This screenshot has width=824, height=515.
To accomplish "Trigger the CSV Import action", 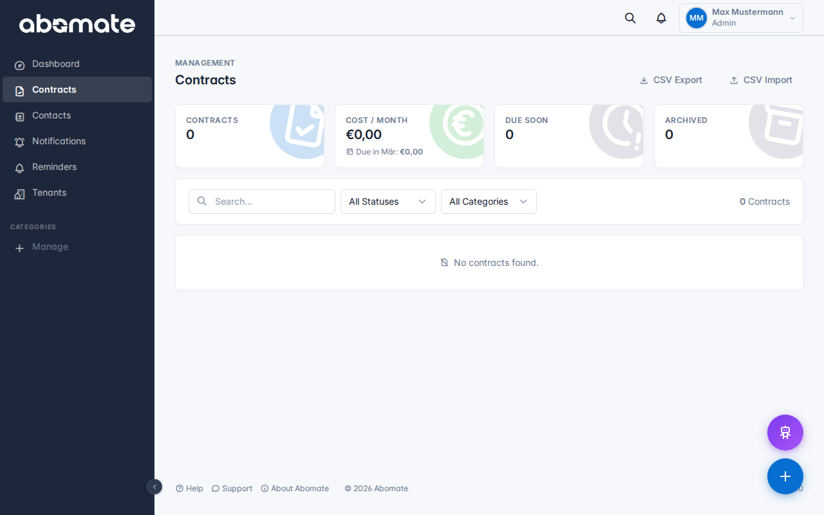I will [x=761, y=80].
